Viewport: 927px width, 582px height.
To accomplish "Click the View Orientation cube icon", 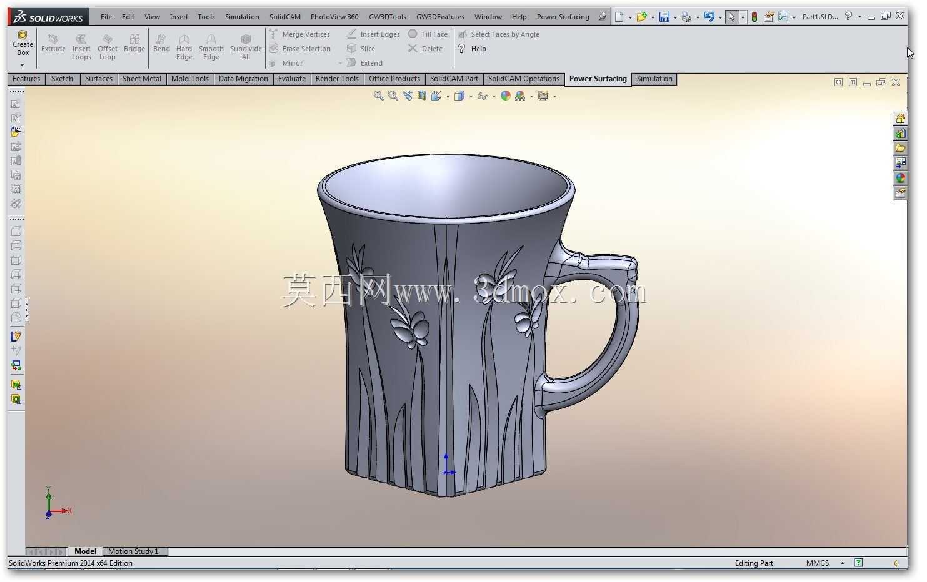I will (436, 96).
